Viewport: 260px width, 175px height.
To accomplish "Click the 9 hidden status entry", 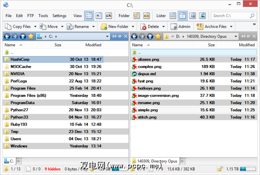I will (x=52, y=169).
